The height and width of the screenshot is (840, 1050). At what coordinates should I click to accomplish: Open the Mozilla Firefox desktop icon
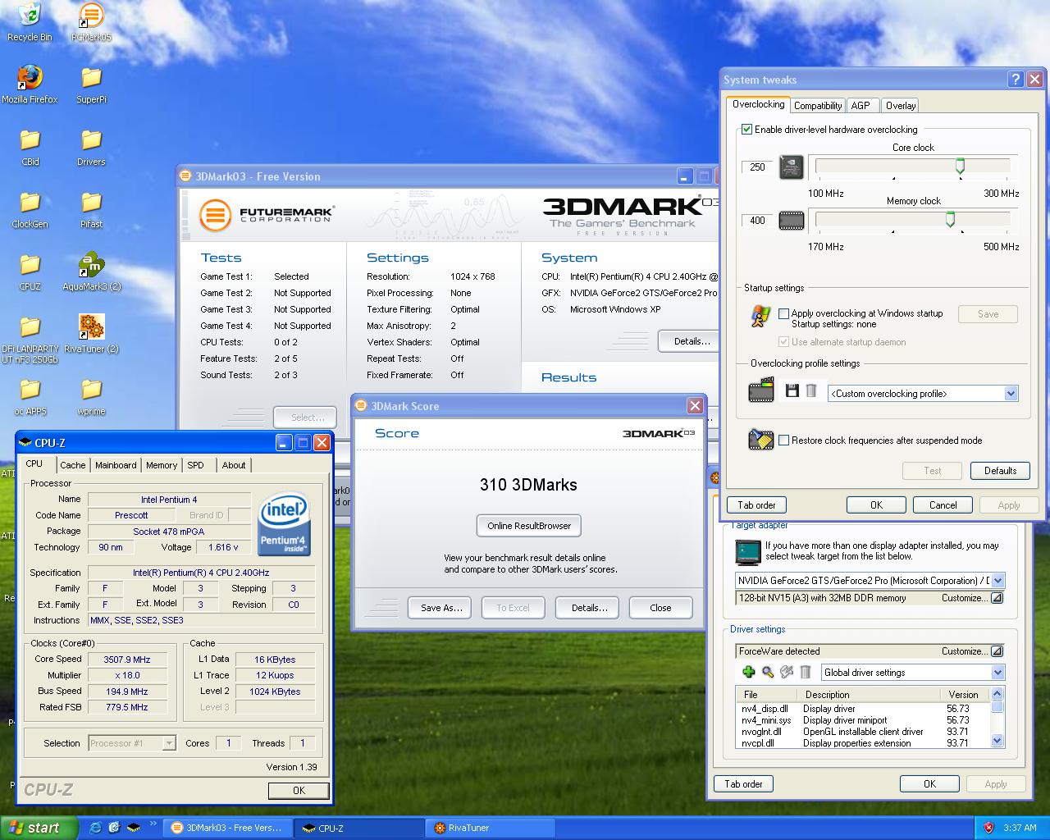click(30, 84)
